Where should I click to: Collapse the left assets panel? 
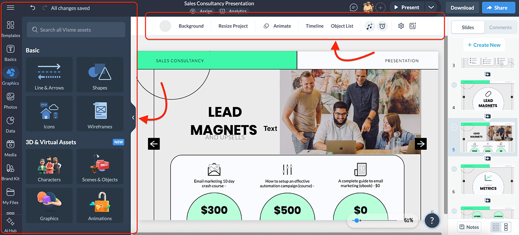(x=133, y=117)
